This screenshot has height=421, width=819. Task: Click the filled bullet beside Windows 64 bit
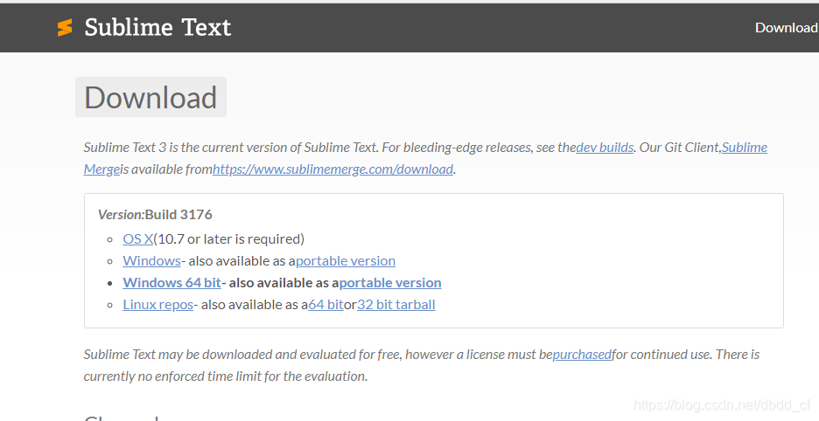109,283
